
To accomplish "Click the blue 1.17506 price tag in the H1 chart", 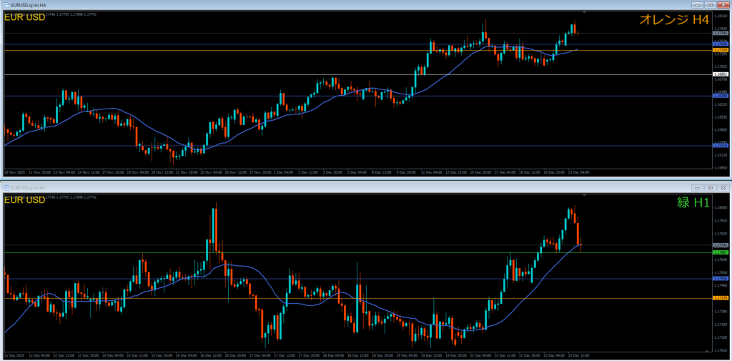I will pos(721,278).
